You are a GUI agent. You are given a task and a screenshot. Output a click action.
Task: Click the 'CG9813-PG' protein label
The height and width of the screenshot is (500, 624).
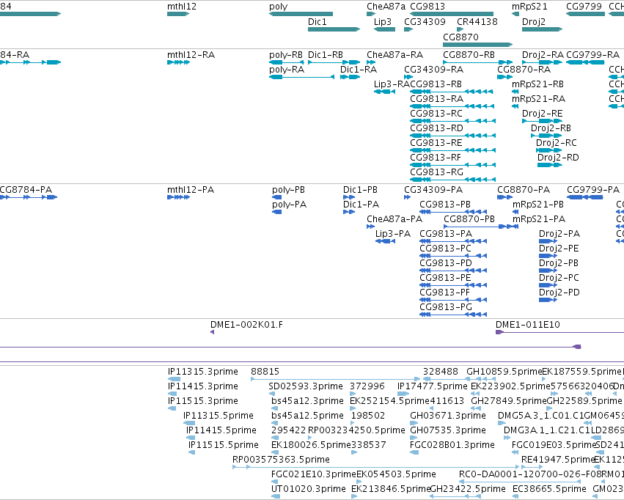[446, 307]
